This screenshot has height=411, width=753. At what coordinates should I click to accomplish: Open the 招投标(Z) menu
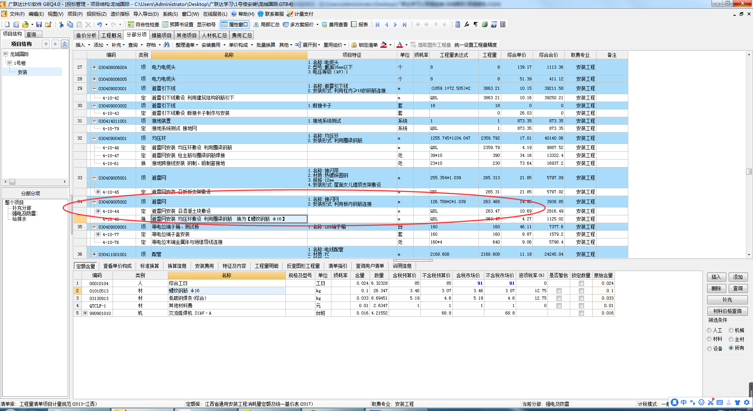[96, 14]
